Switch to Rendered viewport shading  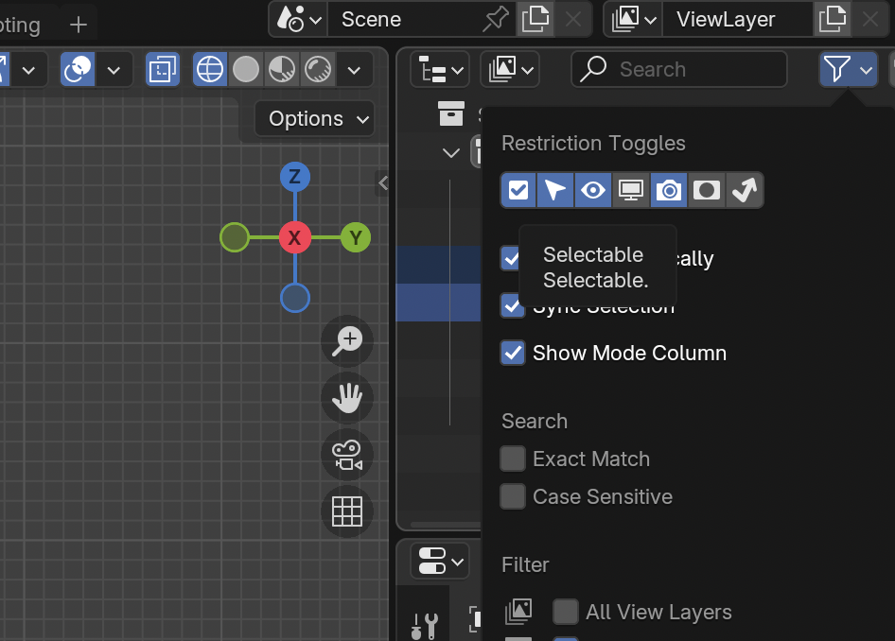pos(317,69)
